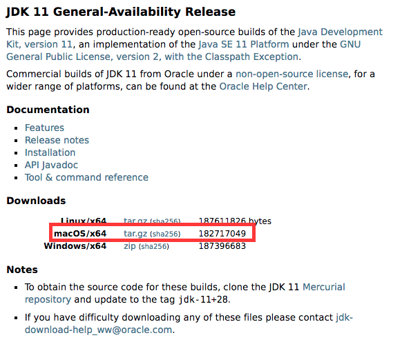Open the Installation documentation link
Image resolution: width=420 pixels, height=342 pixels.
point(50,152)
